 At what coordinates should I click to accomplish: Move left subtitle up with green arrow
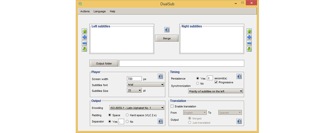pyautogui.click(x=85, y=31)
